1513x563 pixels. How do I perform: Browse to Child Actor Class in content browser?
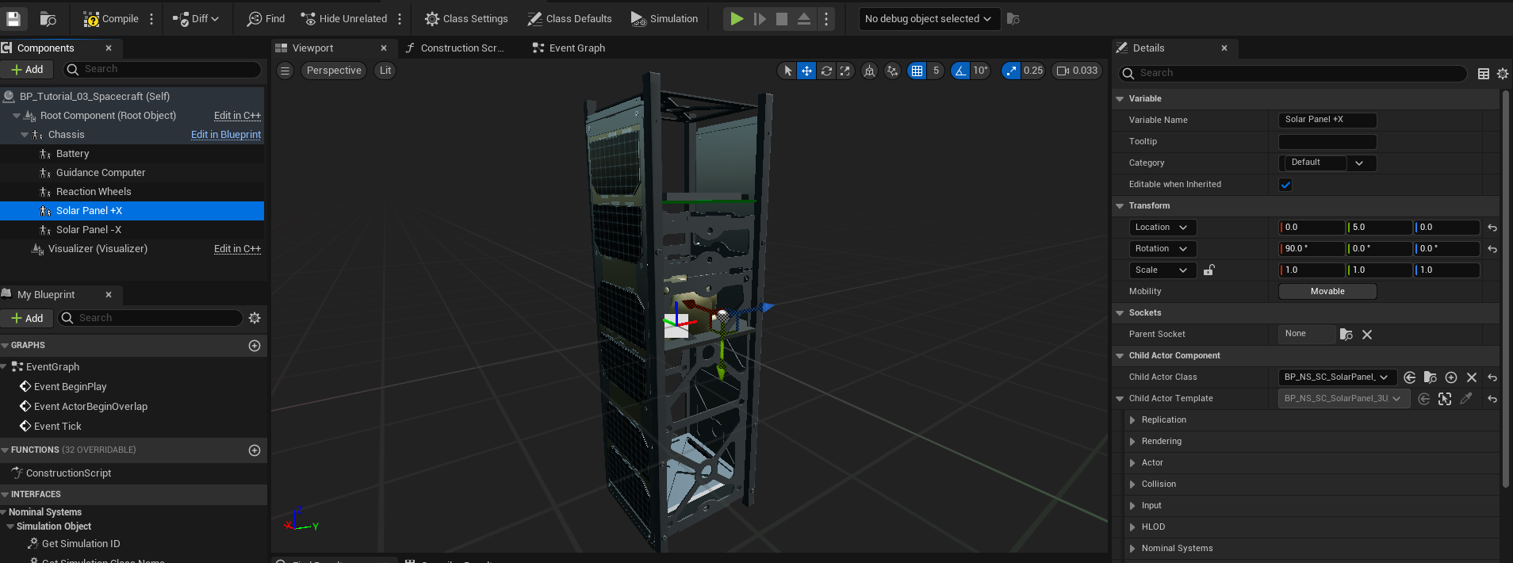(1431, 377)
